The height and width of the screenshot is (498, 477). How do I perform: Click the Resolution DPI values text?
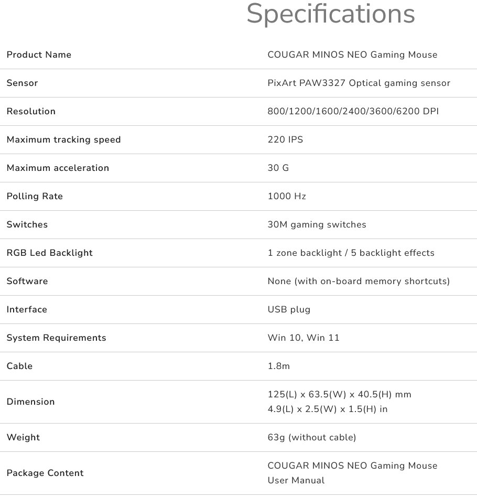tap(353, 111)
